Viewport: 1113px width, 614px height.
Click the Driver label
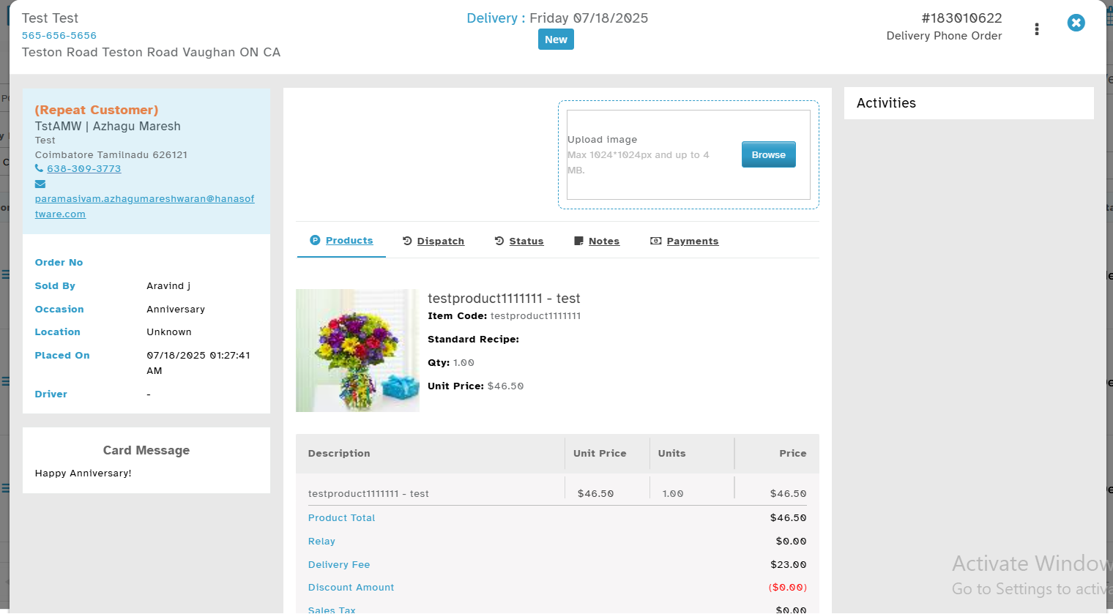coord(51,394)
